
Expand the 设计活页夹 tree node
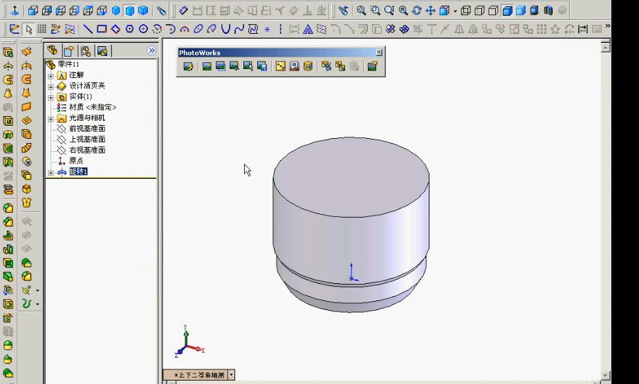[50, 86]
